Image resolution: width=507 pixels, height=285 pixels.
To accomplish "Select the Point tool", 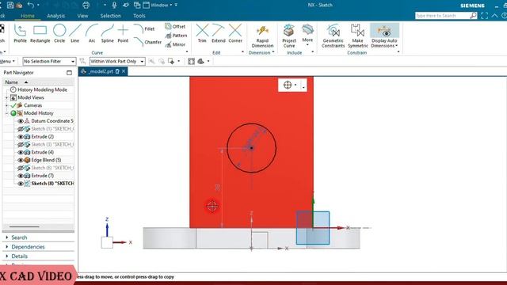I will pyautogui.click(x=123, y=33).
